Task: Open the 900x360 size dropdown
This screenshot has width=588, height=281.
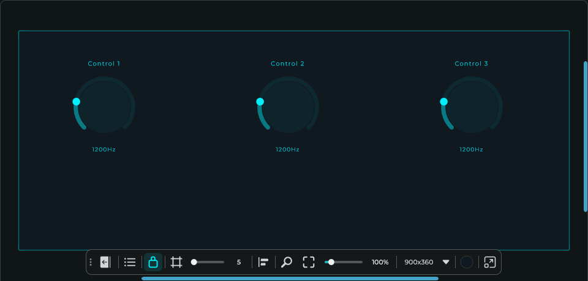Action: [427, 262]
